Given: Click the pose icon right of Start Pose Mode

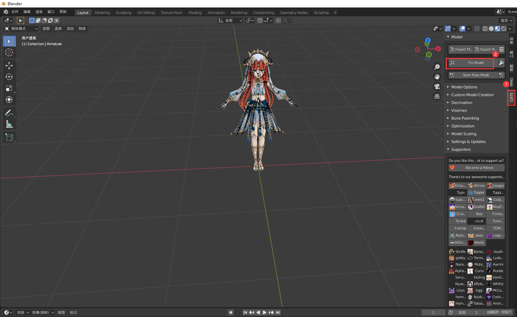Looking at the screenshot, I should coord(501,75).
